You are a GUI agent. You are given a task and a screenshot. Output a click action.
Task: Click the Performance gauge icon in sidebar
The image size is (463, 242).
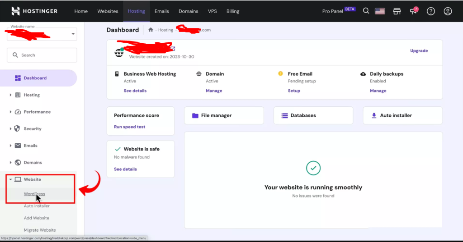pos(18,112)
